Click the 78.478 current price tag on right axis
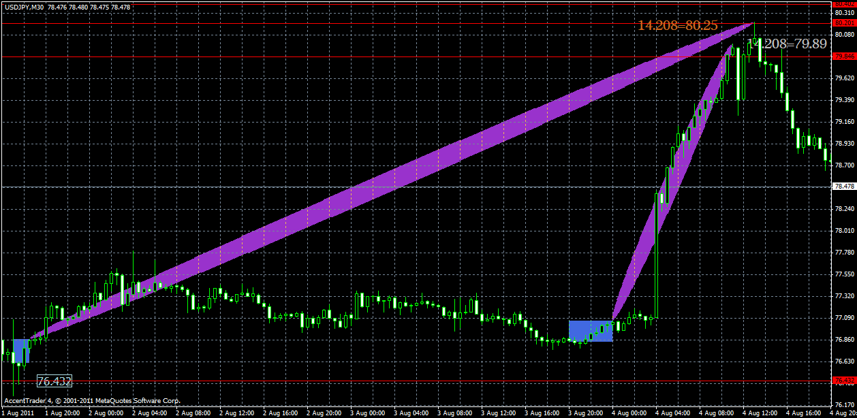The image size is (857, 418). (844, 184)
